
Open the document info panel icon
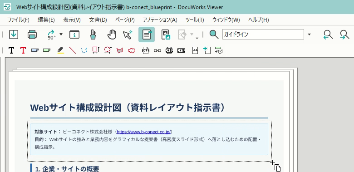(74, 34)
